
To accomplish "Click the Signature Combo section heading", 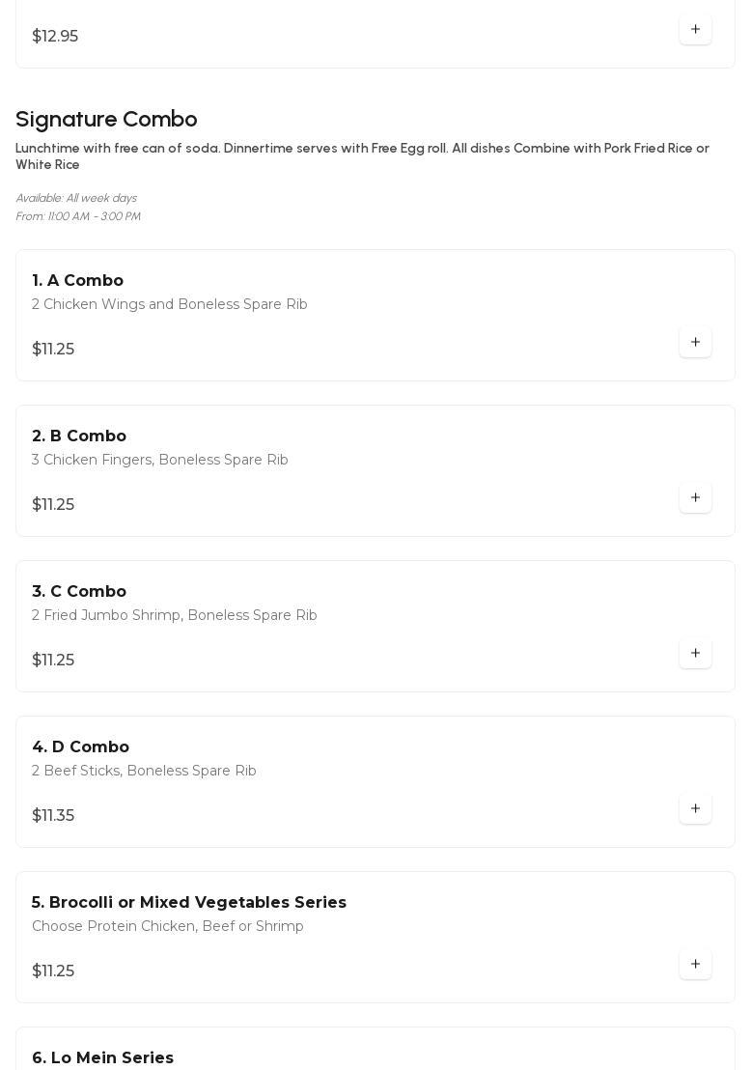I will (106, 119).
